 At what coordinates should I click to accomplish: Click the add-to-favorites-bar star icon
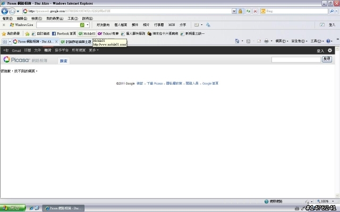pos(27,34)
